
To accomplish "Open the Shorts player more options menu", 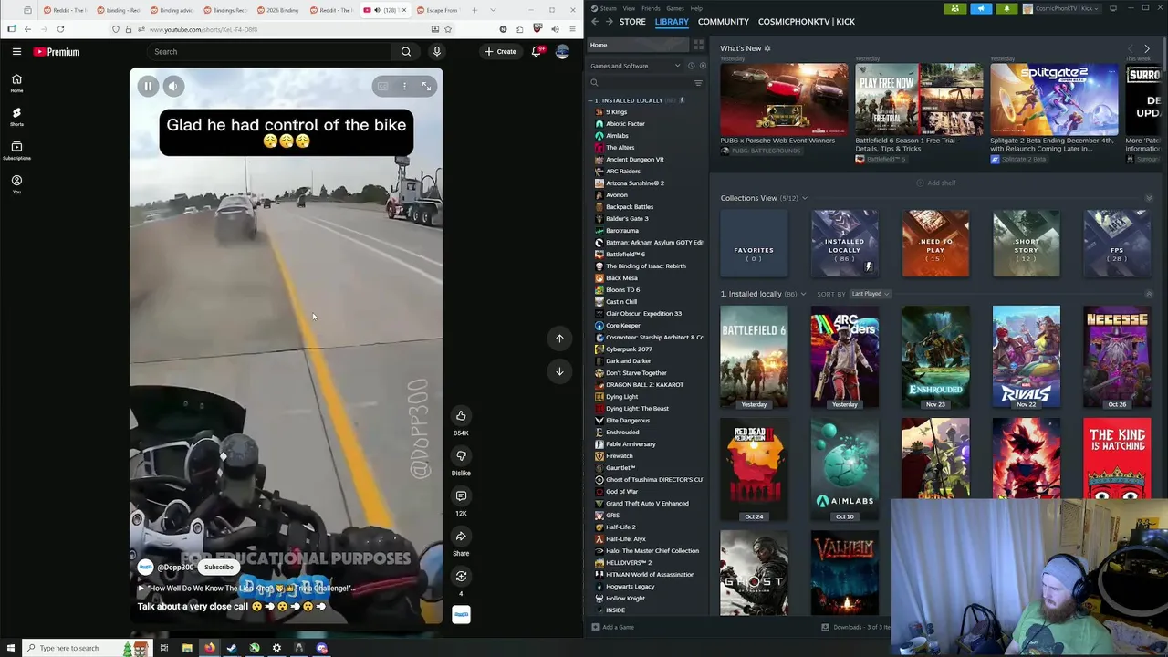I will pos(404,86).
